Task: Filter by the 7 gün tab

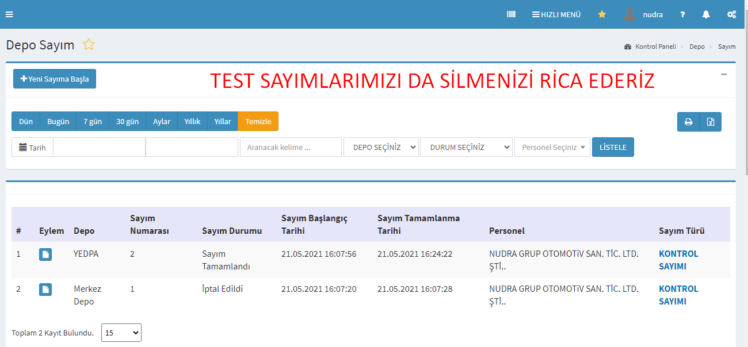Action: [92, 122]
